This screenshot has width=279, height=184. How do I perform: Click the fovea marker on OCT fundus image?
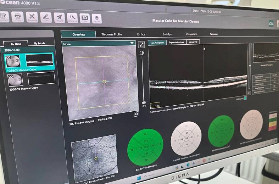pyautogui.click(x=96, y=158)
